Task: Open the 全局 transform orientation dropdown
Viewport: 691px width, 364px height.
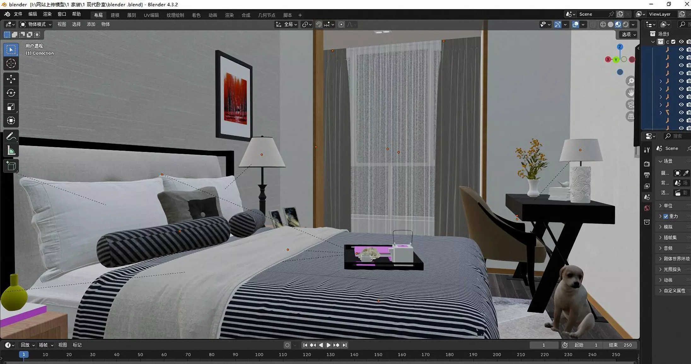Action: [287, 25]
